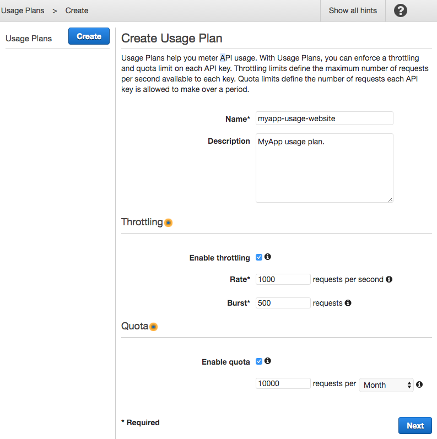
Task: Click the '* Required' note
Action: (x=141, y=422)
